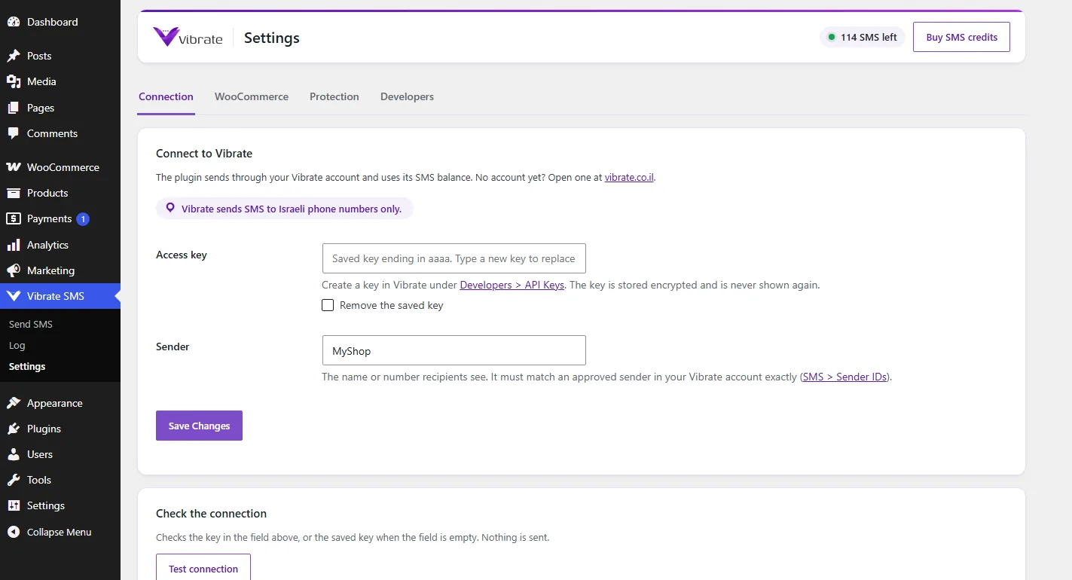Viewport: 1072px width, 580px height.
Task: Click the Plugins plug icon
Action: [x=14, y=429]
